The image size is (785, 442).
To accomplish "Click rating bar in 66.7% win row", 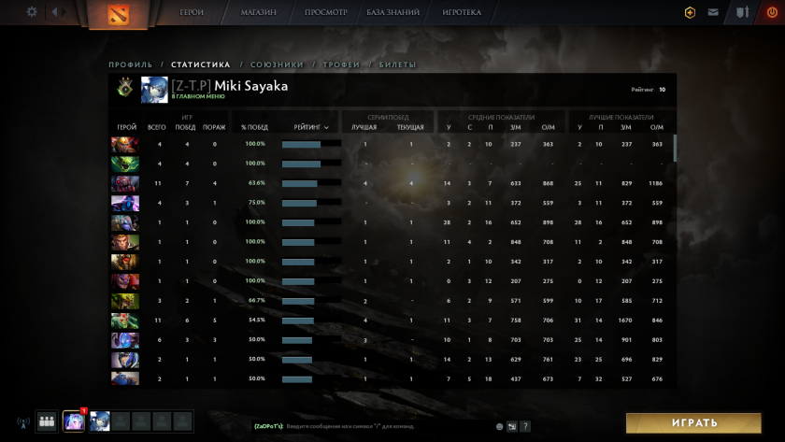I will pyautogui.click(x=311, y=301).
